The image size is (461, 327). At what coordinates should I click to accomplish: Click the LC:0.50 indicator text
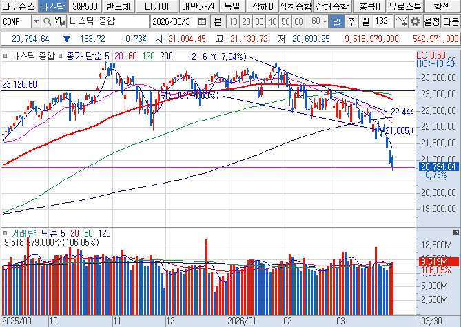(x=431, y=55)
